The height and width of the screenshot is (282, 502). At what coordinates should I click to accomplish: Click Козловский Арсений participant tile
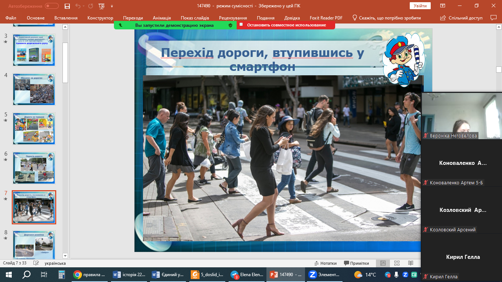461,210
